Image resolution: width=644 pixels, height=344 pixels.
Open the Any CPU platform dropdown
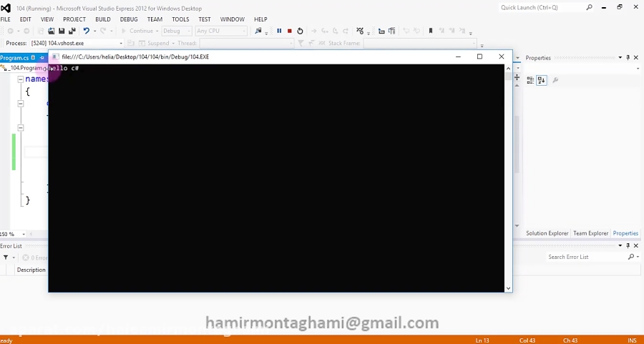pos(221,31)
